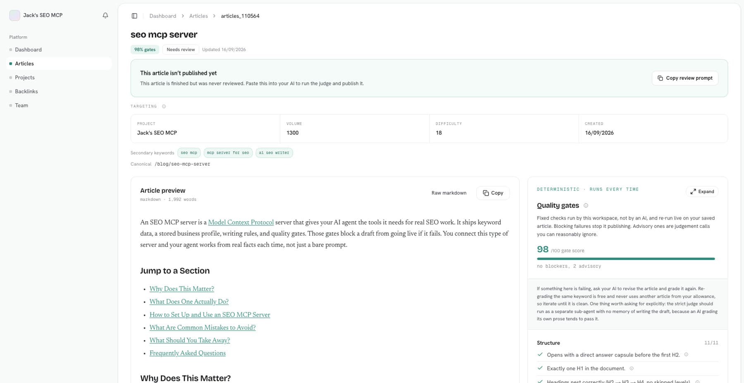Click the Volume value 1300

(x=292, y=133)
